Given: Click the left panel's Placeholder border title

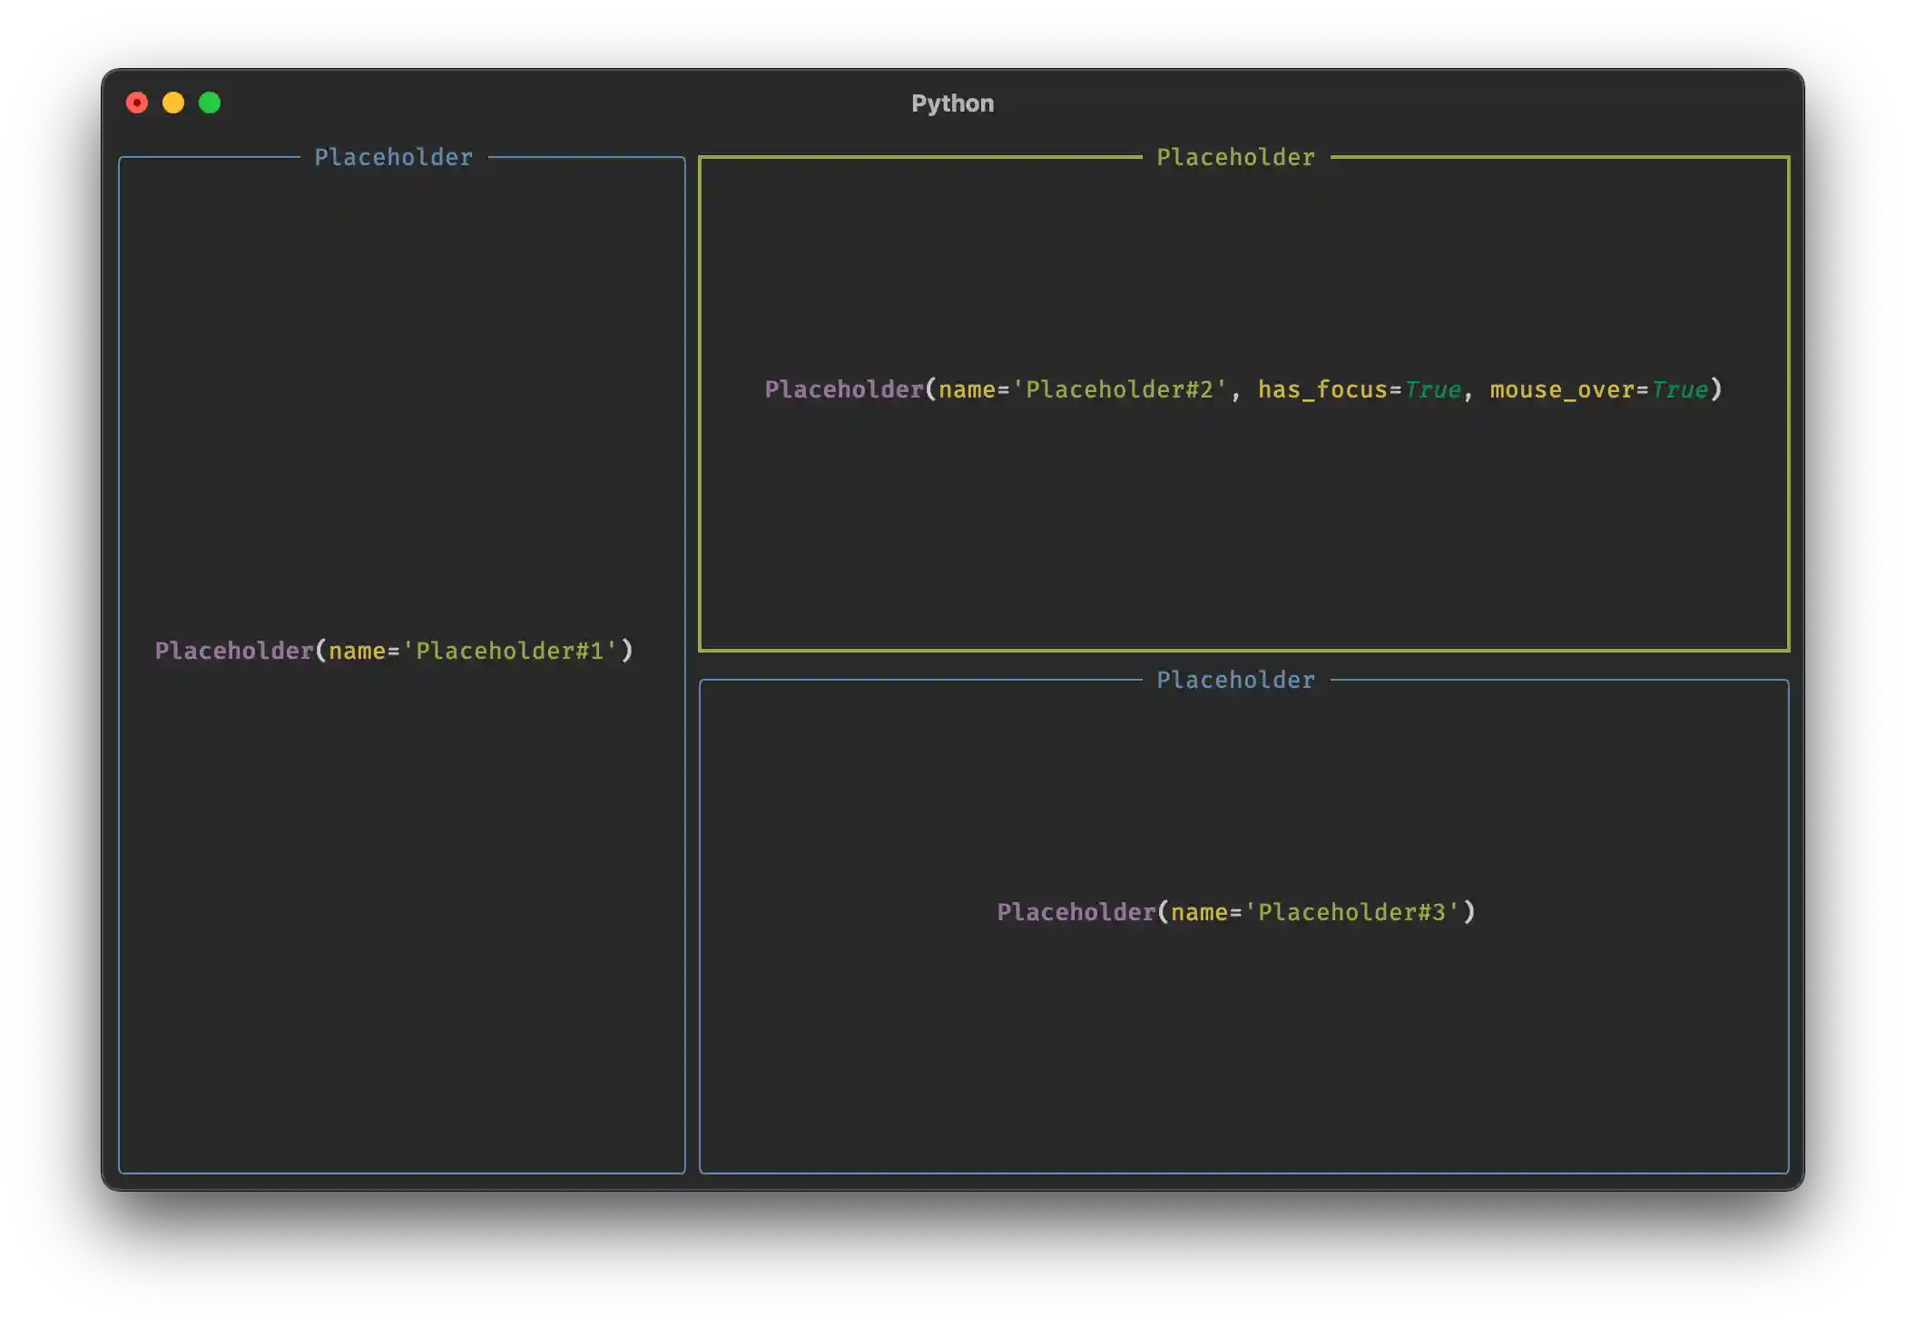Looking at the screenshot, I should click(393, 157).
